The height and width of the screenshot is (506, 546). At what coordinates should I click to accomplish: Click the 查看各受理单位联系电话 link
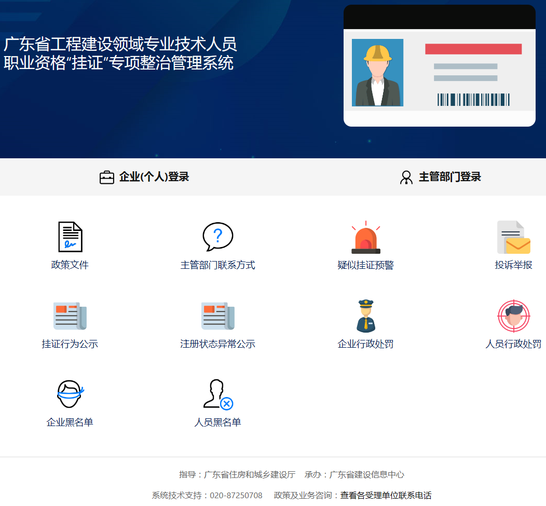click(386, 495)
